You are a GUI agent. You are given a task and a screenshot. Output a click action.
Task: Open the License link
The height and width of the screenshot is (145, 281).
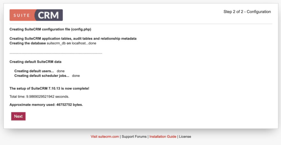point(185,136)
